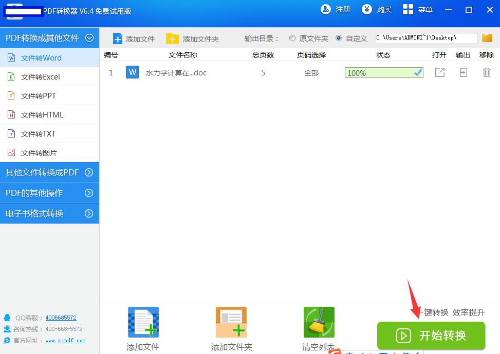This screenshot has width=500, height=354.
Task: Expand the PDF的其他操作 section
Action: pos(89,193)
